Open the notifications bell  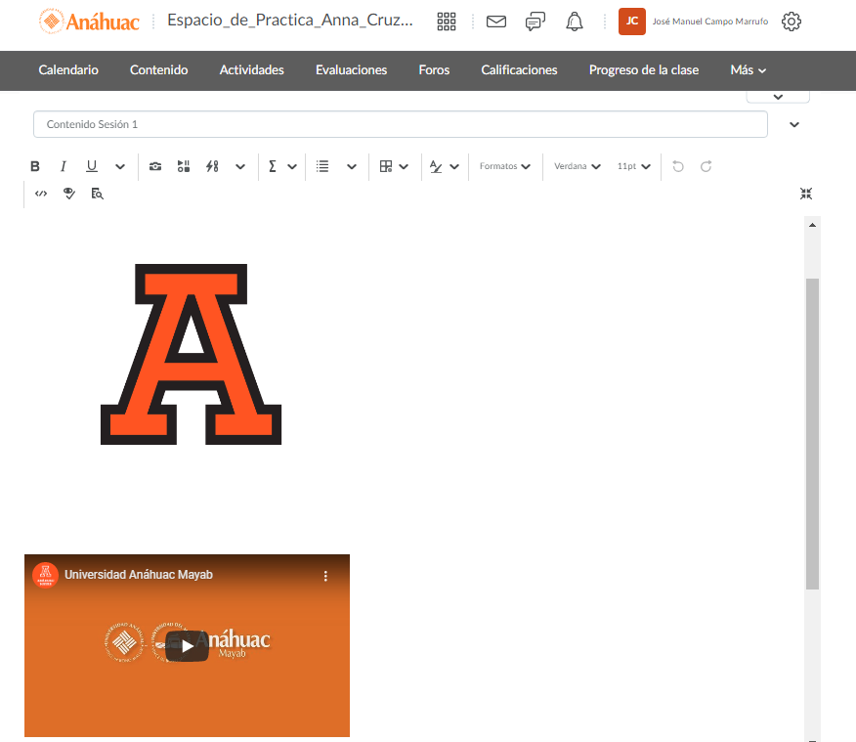click(x=575, y=22)
